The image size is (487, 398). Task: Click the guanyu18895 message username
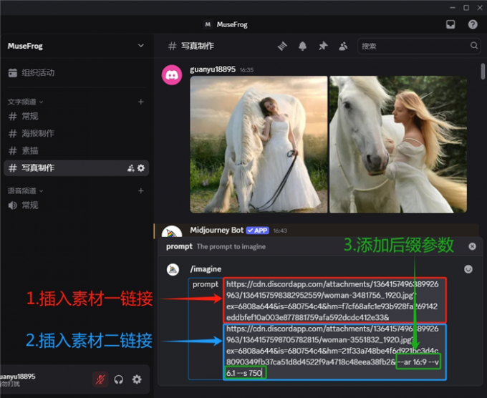point(213,69)
